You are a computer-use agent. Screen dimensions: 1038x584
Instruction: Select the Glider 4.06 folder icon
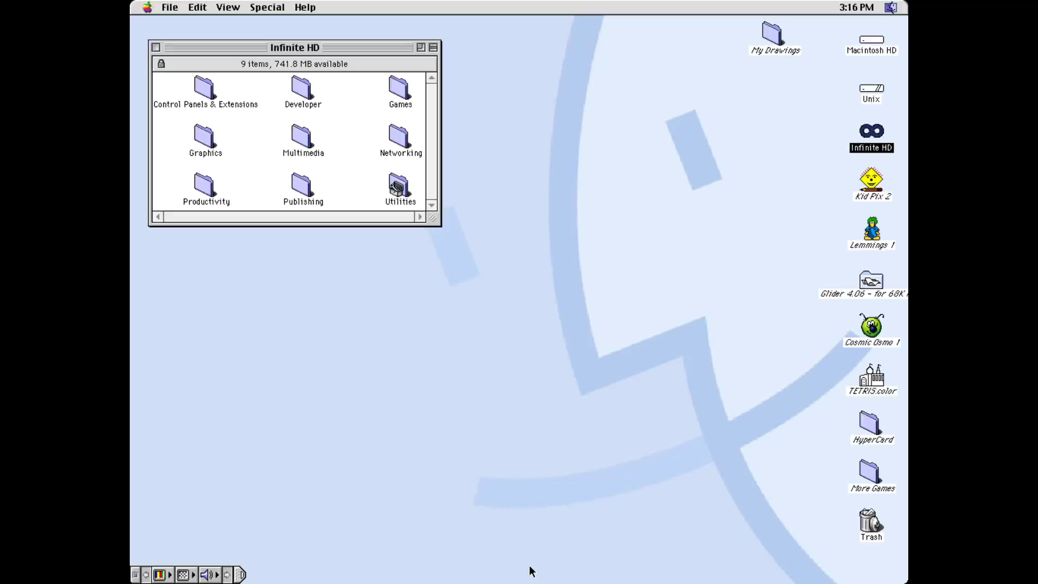871,280
